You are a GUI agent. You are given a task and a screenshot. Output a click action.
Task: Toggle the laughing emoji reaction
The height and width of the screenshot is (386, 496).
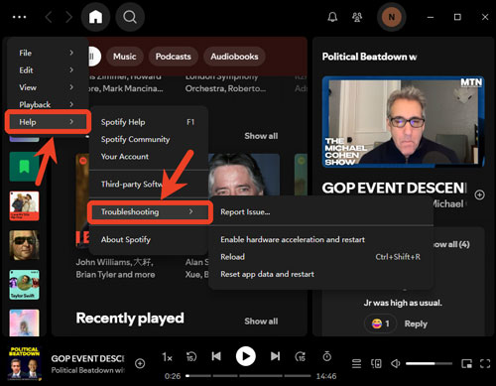coord(380,323)
